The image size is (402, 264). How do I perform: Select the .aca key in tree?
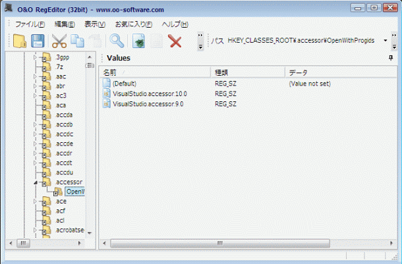pyautogui.click(x=61, y=105)
